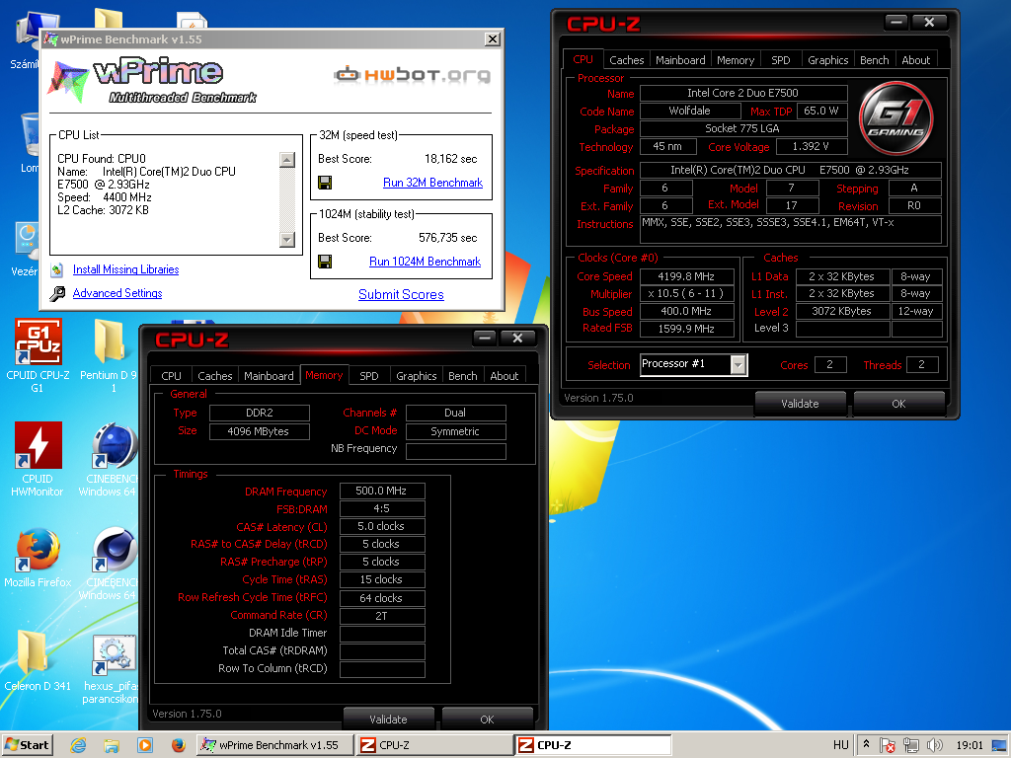Open the SPD tab in CPU window
Screen dimensions: 1011x758
pyautogui.click(x=780, y=60)
